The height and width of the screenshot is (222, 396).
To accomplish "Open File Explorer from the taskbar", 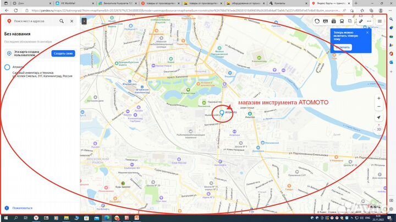I will click(x=66, y=218).
